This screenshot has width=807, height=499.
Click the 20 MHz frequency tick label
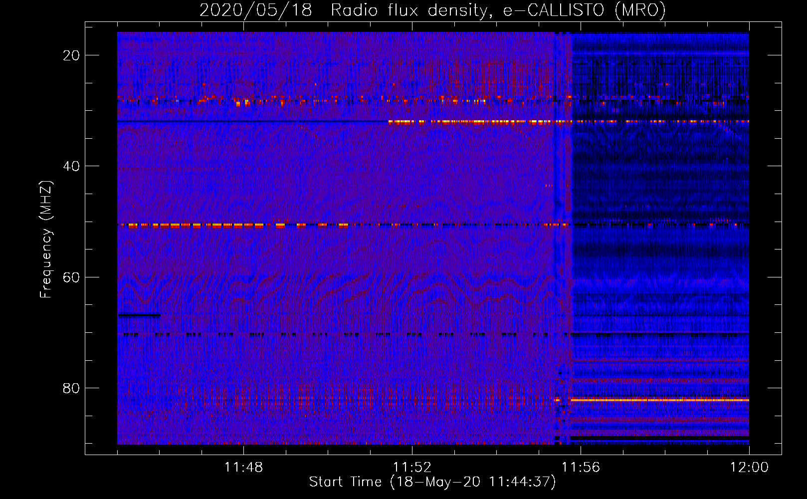71,55
